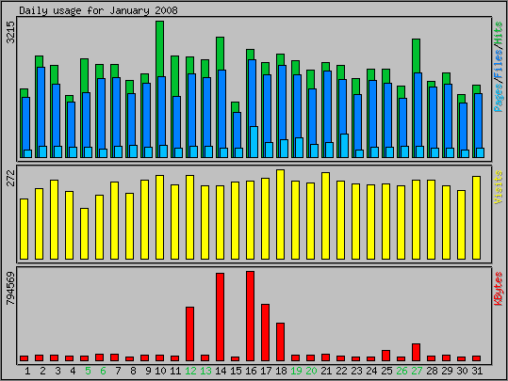508x381 pixels.
Task: Click the green day label 20
Action: (311, 371)
